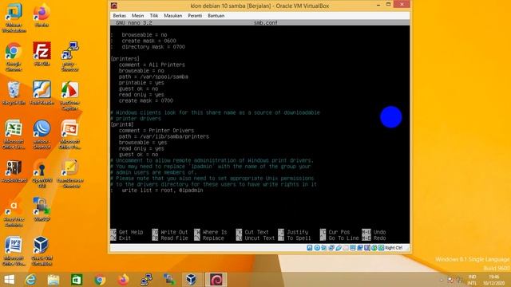
Task: Open the Windows Start button
Action: point(9,280)
